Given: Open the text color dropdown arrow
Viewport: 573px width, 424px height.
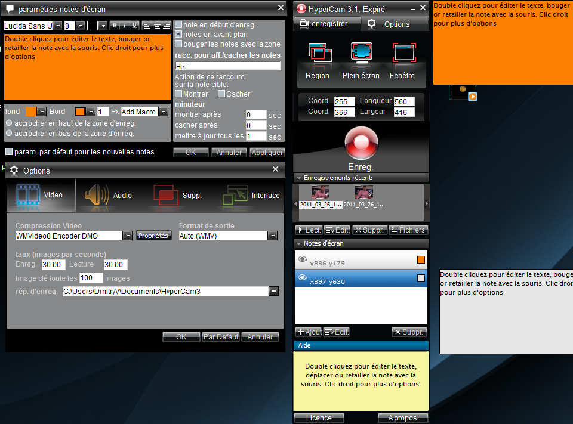Looking at the screenshot, I should click(103, 26).
